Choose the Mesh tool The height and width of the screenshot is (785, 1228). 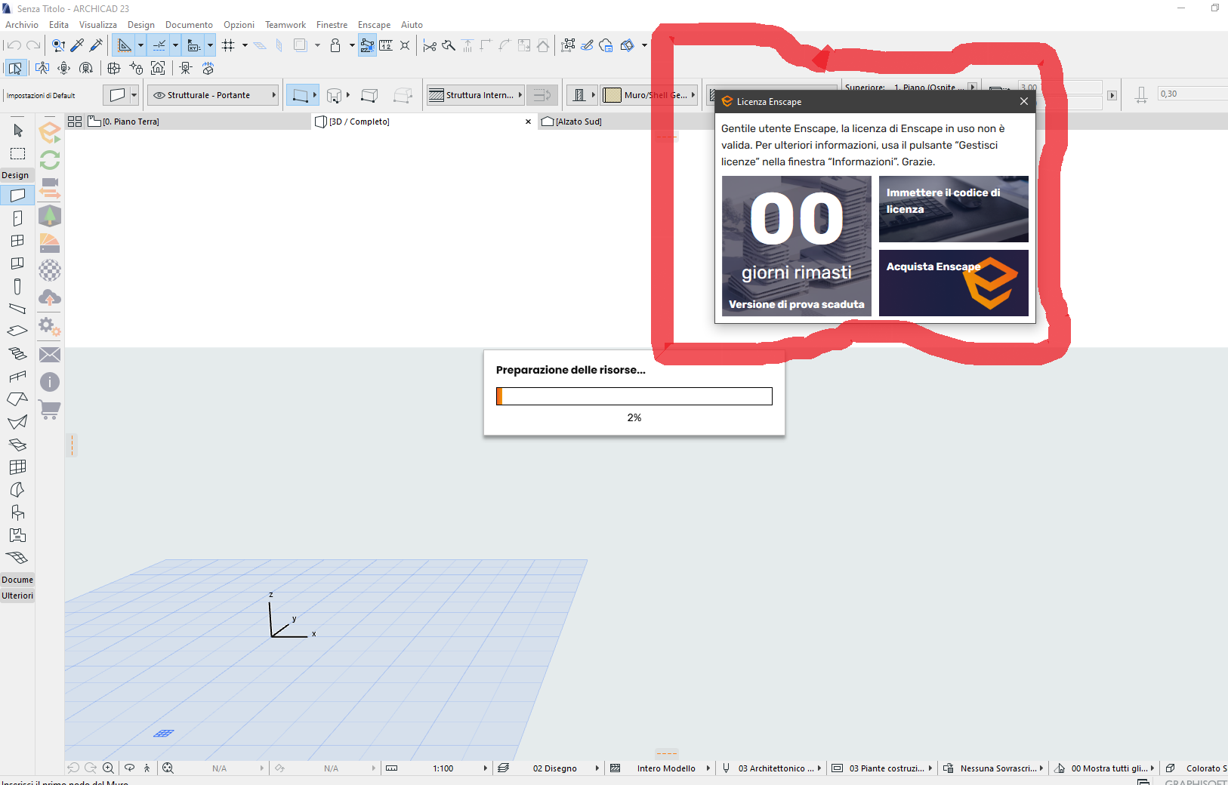point(17,558)
